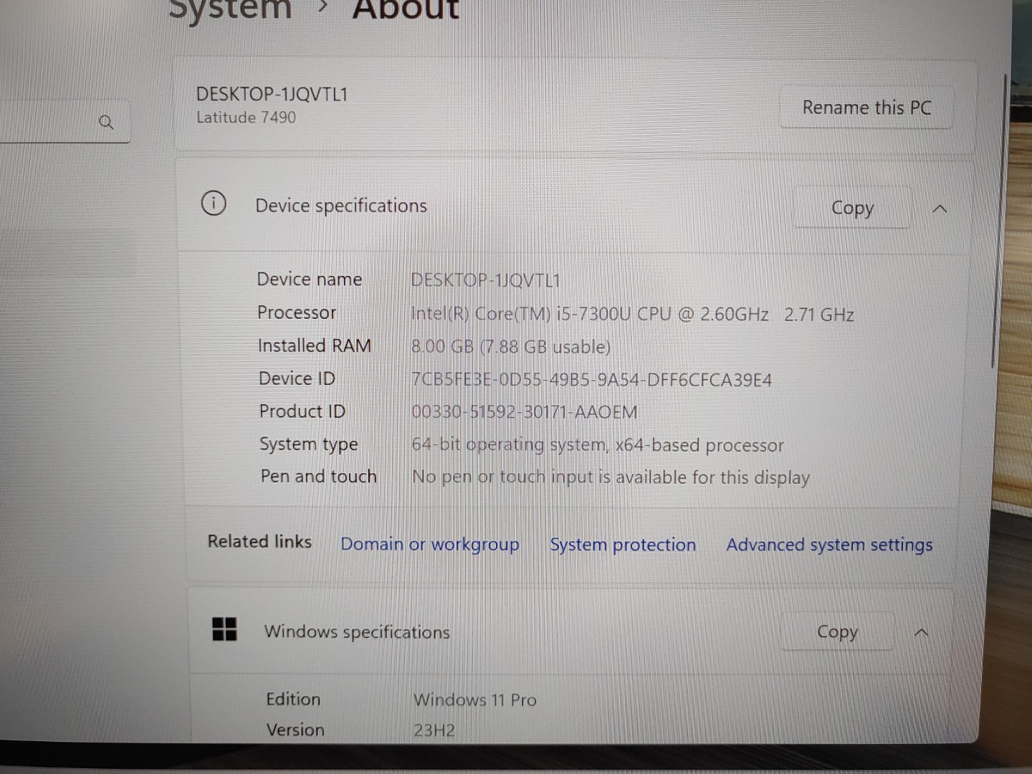Screen dimensions: 1032x774
Task: Open the System breadcrumb in the header
Action: [229, 9]
